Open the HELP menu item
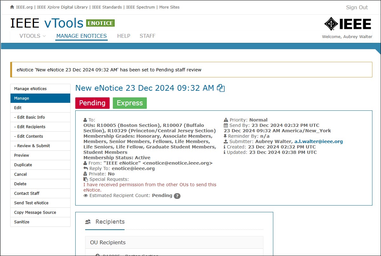 124,36
